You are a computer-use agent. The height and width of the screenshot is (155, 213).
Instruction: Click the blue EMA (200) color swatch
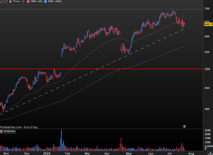point(45,2)
